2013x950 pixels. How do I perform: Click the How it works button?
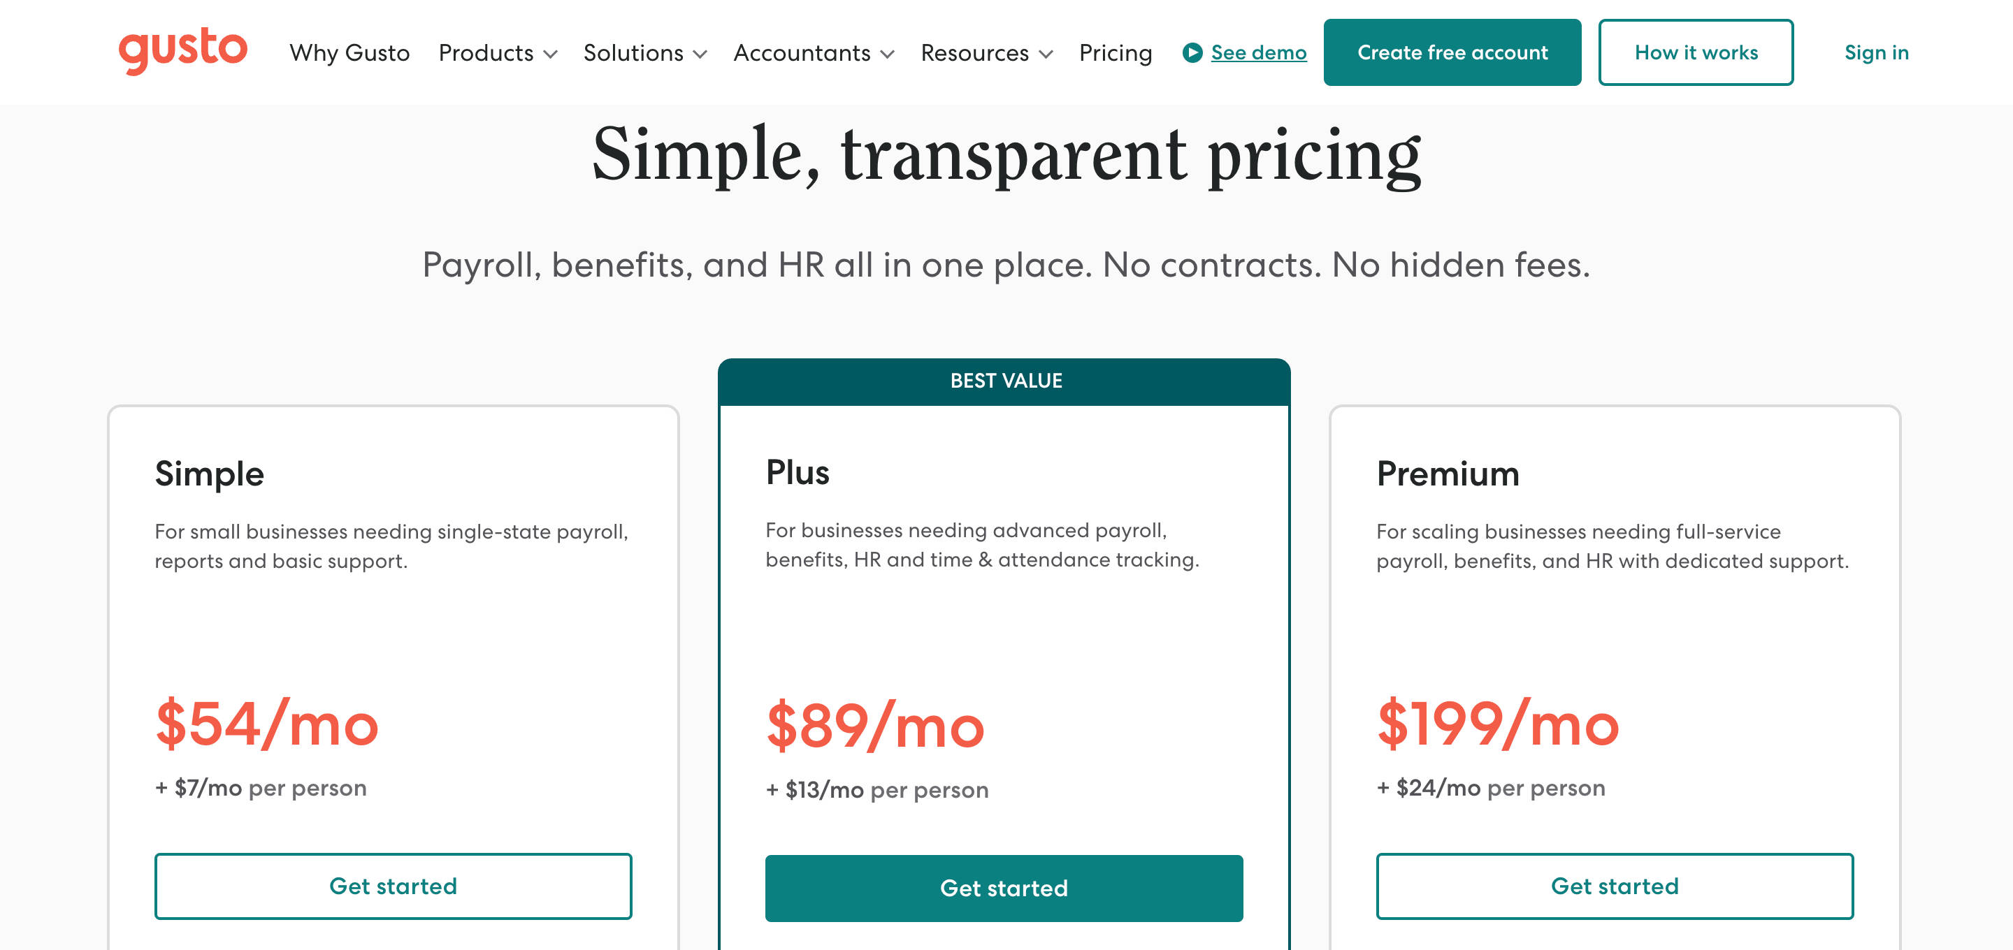coord(1696,52)
